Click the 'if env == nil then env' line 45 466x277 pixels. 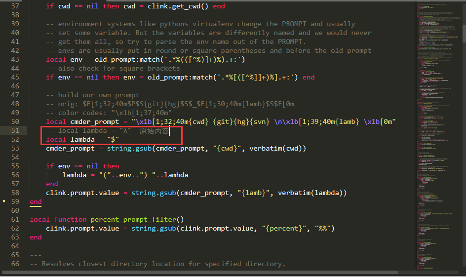(180, 78)
